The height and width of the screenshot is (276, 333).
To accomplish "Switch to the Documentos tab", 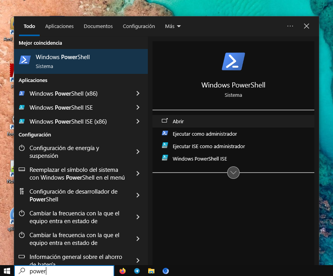I will 98,26.
